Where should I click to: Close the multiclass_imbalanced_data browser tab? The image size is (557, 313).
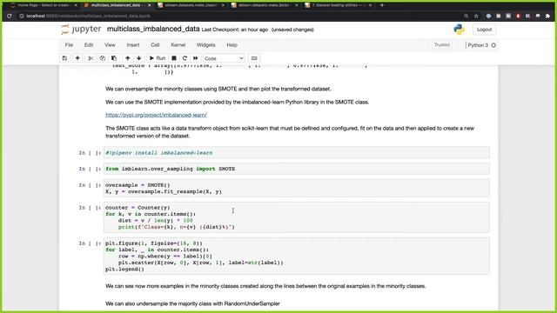click(149, 5)
